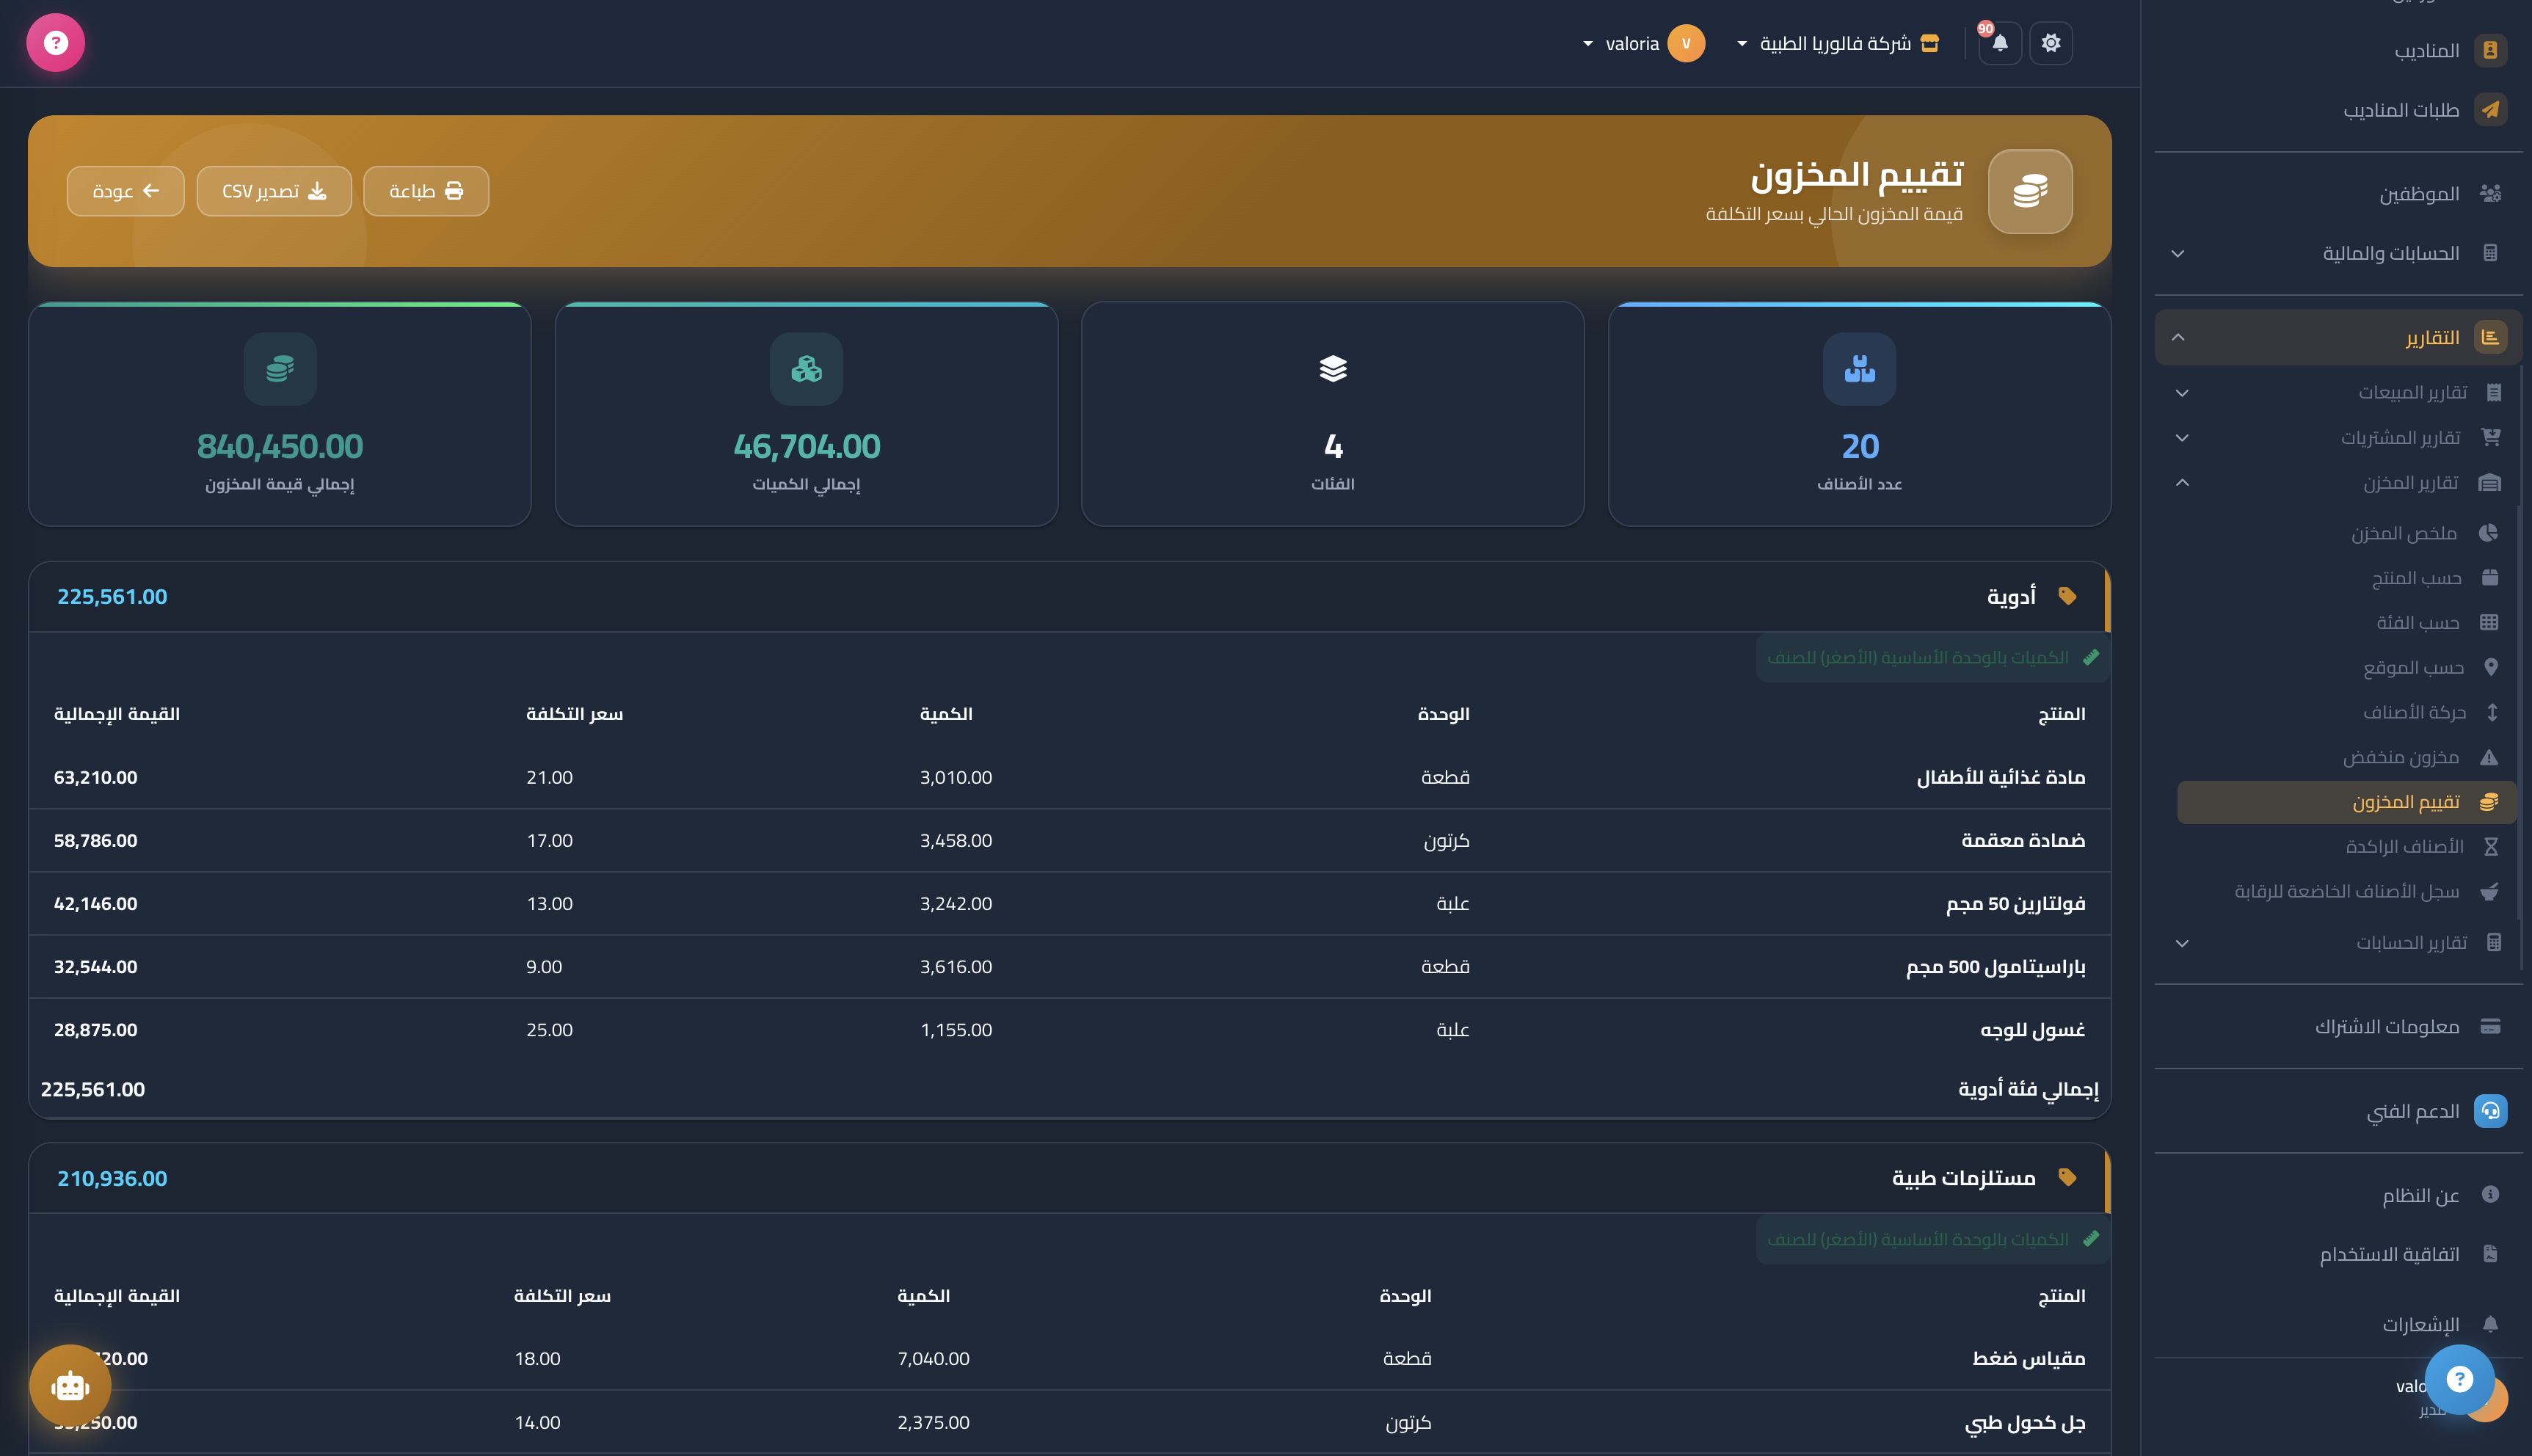Click the المناديب sidebar icon
This screenshot has width=2532, height=1456.
[x=2490, y=50]
